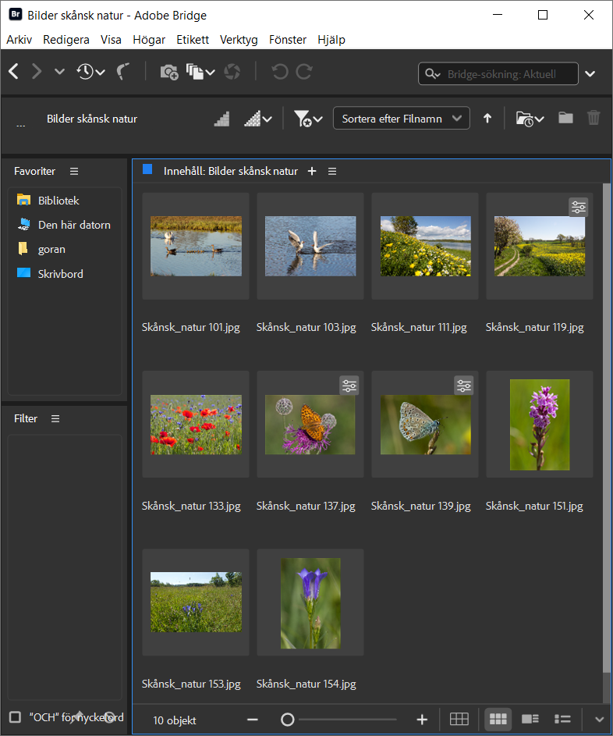Click the ascending sort order arrow
The image size is (613, 736).
click(487, 119)
